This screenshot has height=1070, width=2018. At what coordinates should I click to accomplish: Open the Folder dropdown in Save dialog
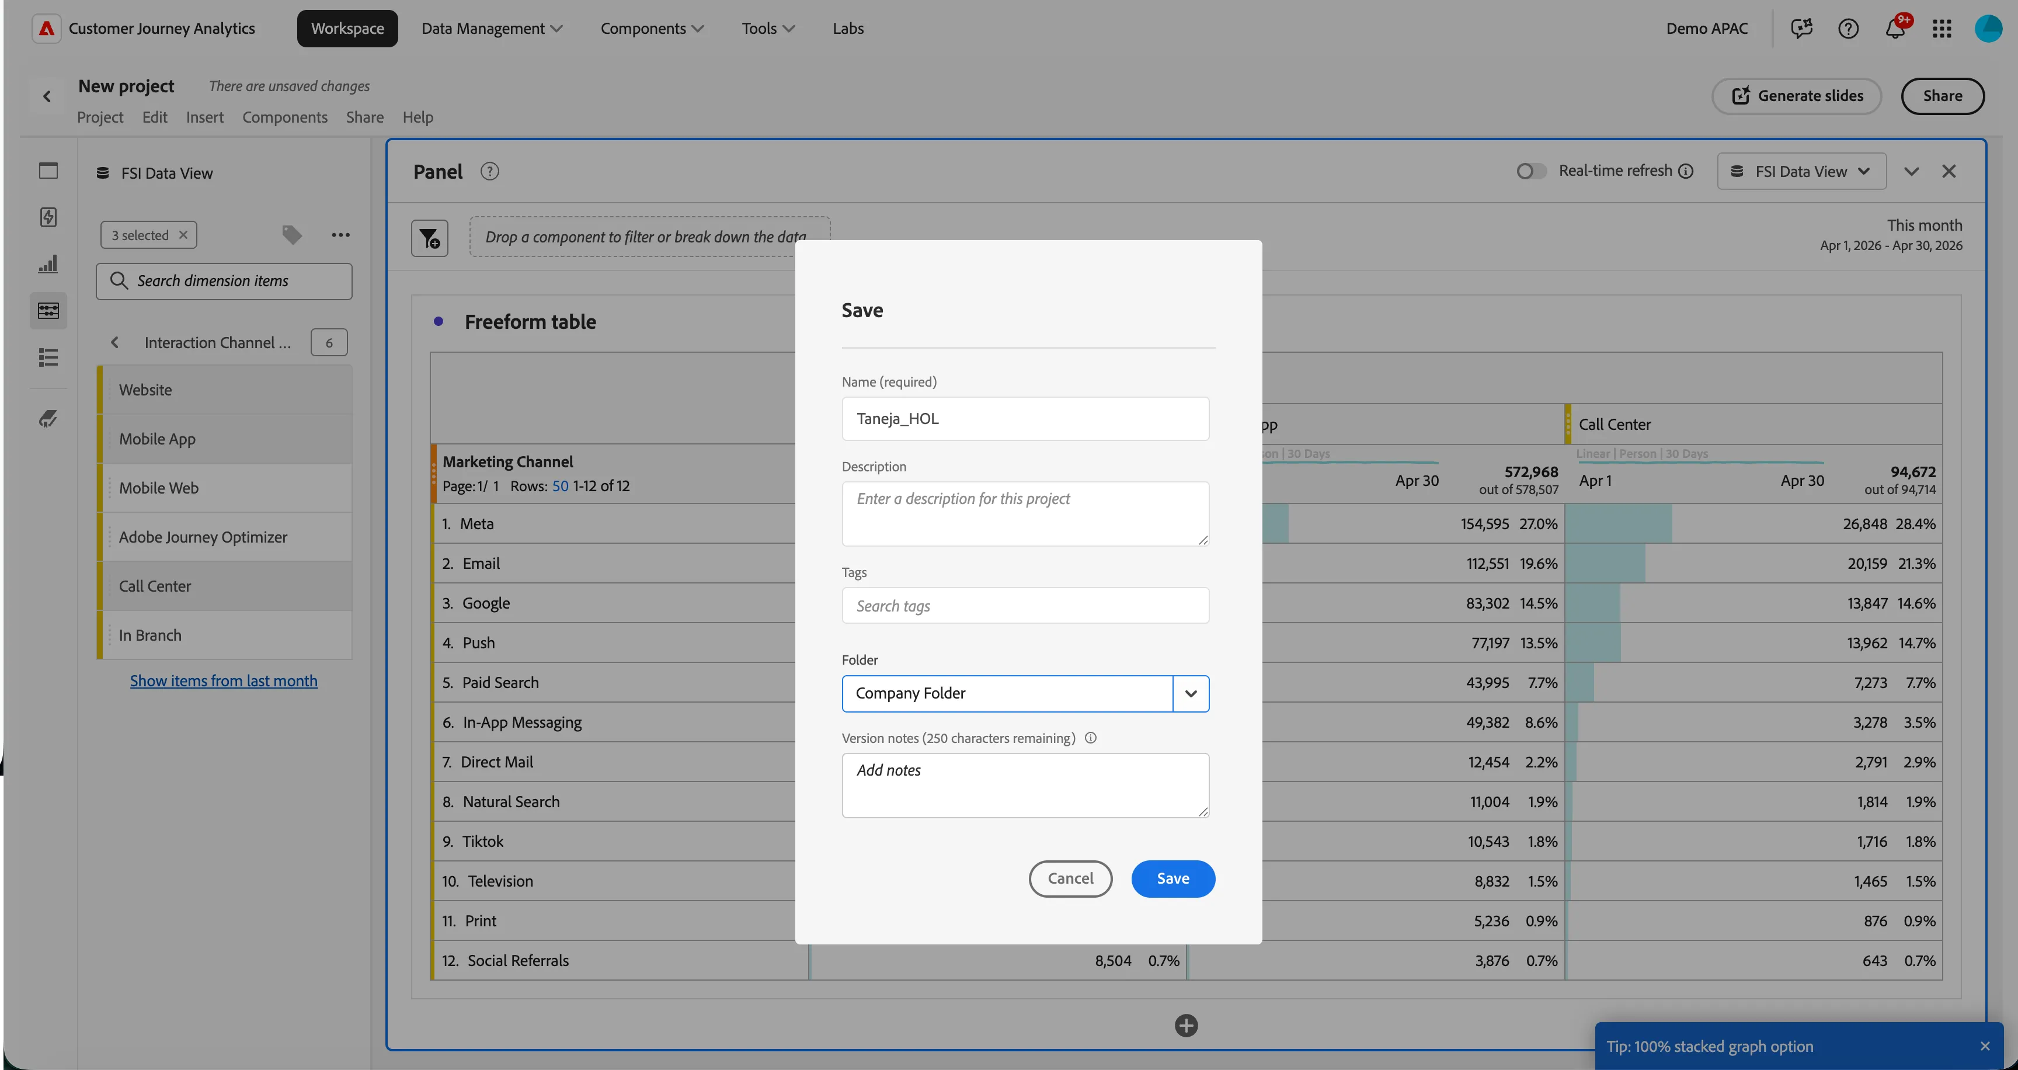(x=1190, y=693)
